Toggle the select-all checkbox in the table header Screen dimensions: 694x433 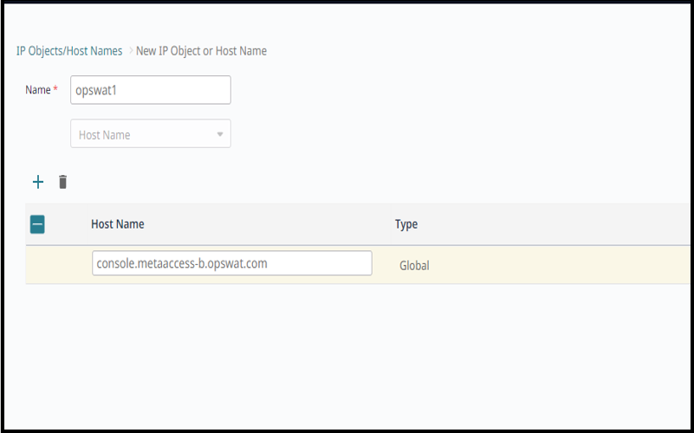[x=37, y=224]
